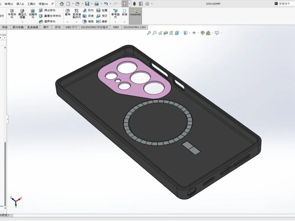Select the 鏡射 mirror feature
Viewport: 295px width, 221px height.
(102, 22)
